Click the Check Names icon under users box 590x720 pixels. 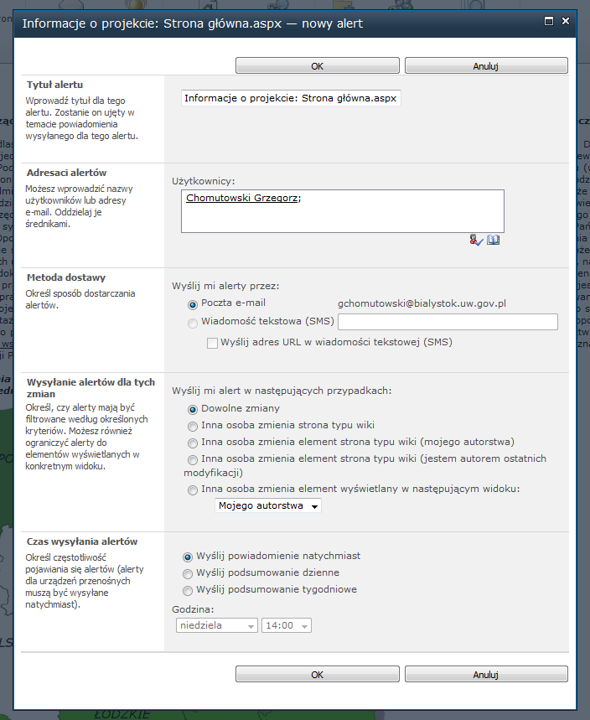click(x=476, y=240)
